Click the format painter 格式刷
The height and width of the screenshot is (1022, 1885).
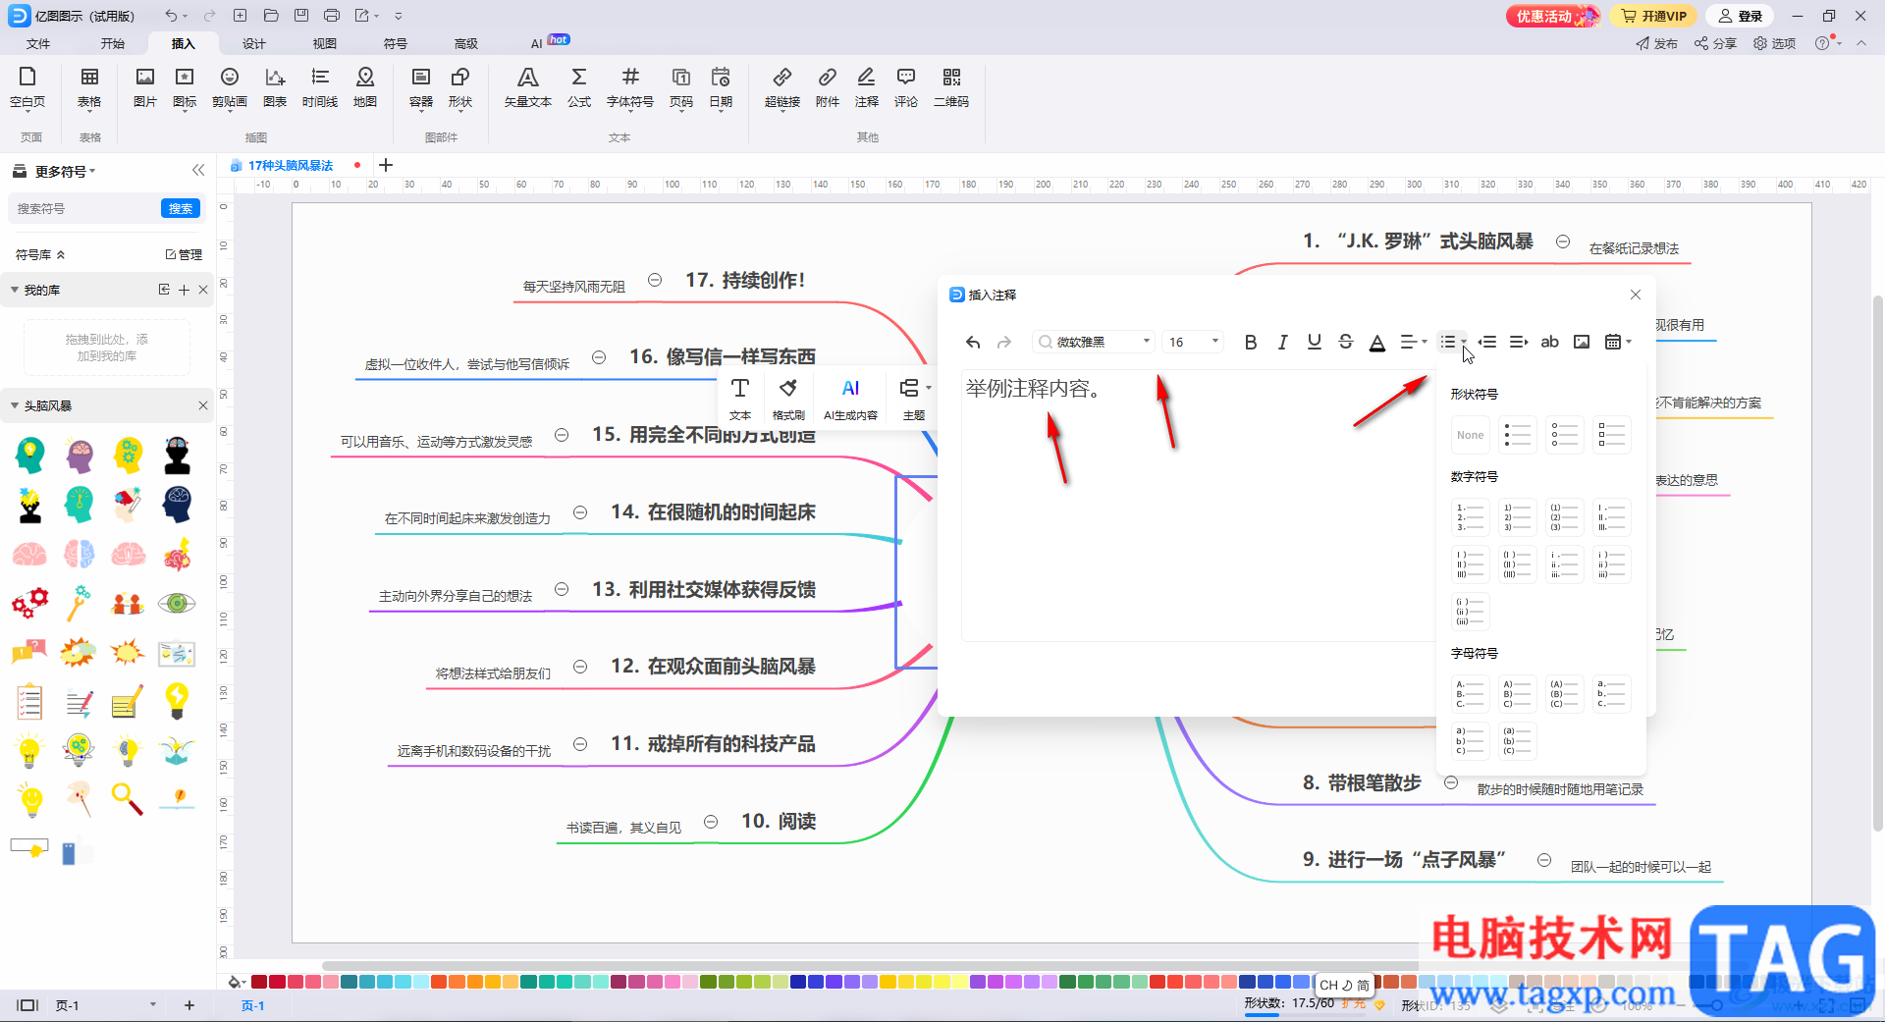788,399
